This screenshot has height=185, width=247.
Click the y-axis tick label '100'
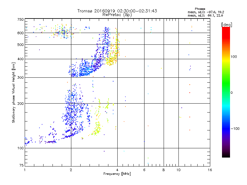20,148
